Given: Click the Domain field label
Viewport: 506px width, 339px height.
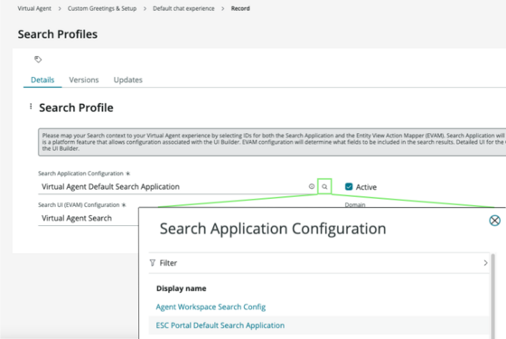Looking at the screenshot, I should coord(355,204).
